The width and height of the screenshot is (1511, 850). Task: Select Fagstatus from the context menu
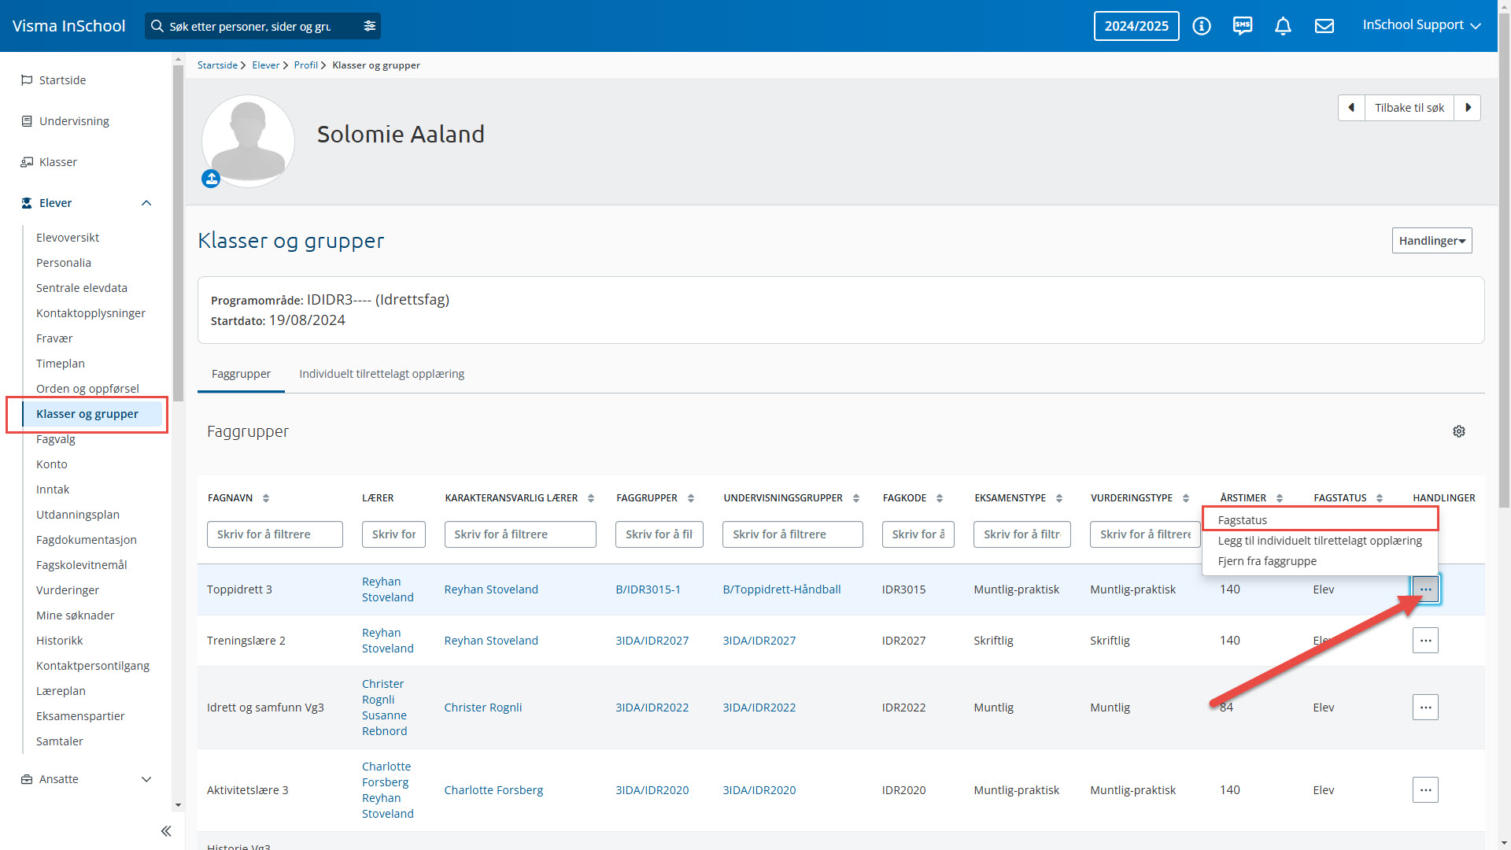click(1242, 519)
